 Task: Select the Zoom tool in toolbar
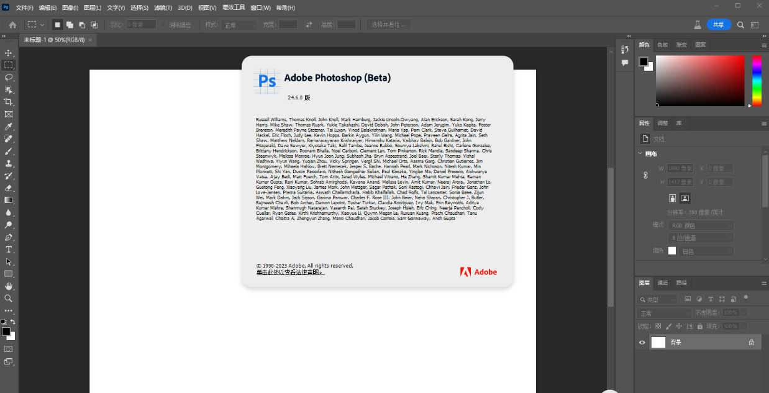(x=9, y=298)
